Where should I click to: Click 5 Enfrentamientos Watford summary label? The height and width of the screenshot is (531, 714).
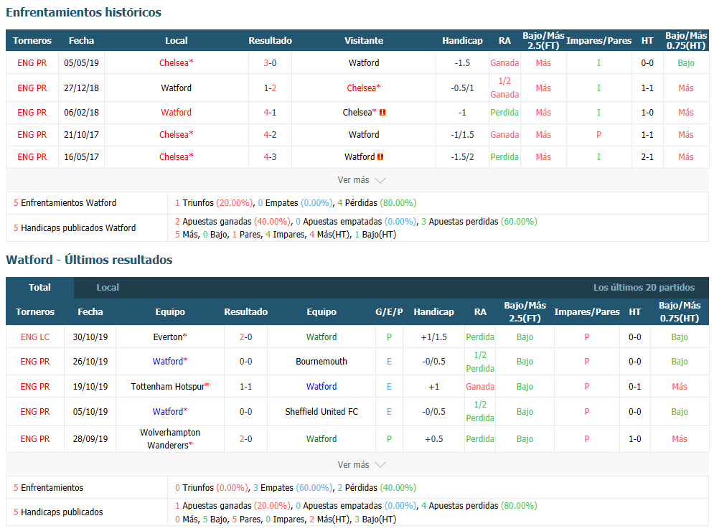click(65, 203)
